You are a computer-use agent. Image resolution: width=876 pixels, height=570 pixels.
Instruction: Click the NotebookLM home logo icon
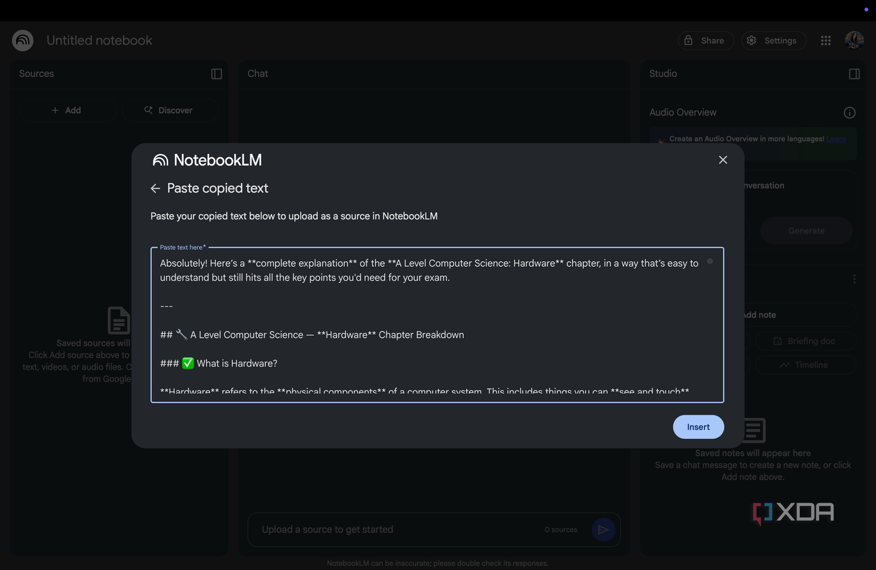point(23,41)
